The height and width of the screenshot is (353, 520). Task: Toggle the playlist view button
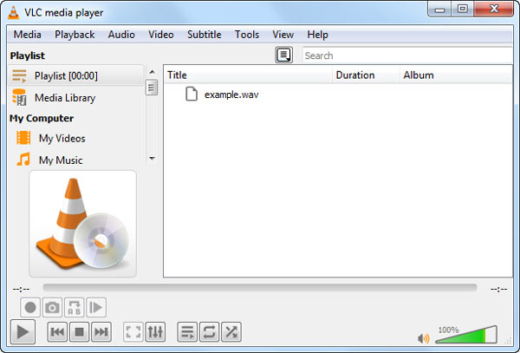point(187,331)
